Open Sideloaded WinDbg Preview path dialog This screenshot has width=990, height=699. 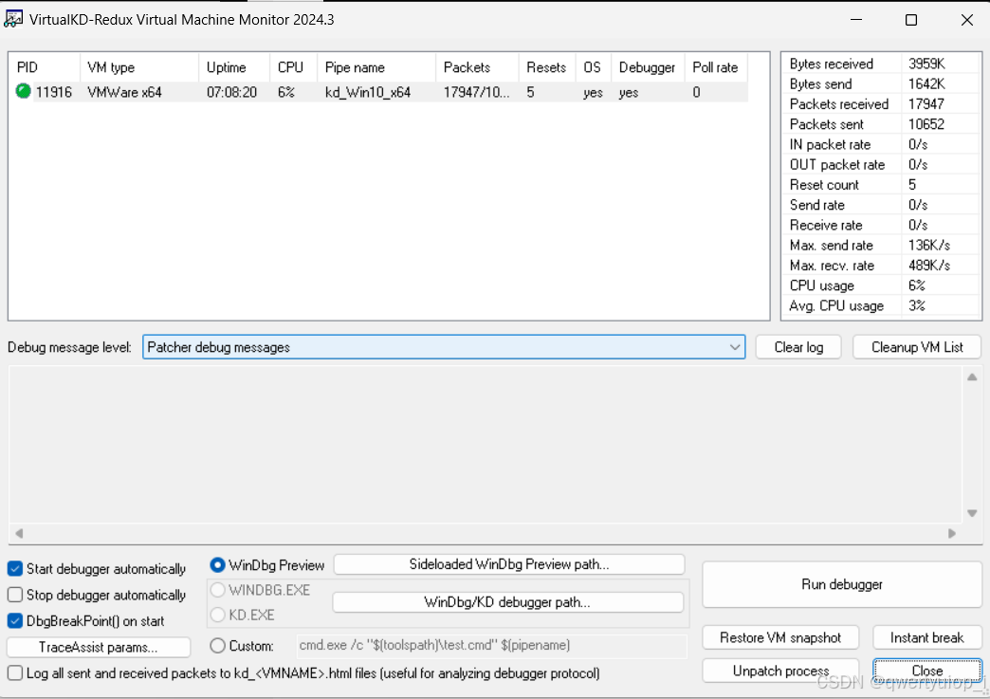coord(509,564)
